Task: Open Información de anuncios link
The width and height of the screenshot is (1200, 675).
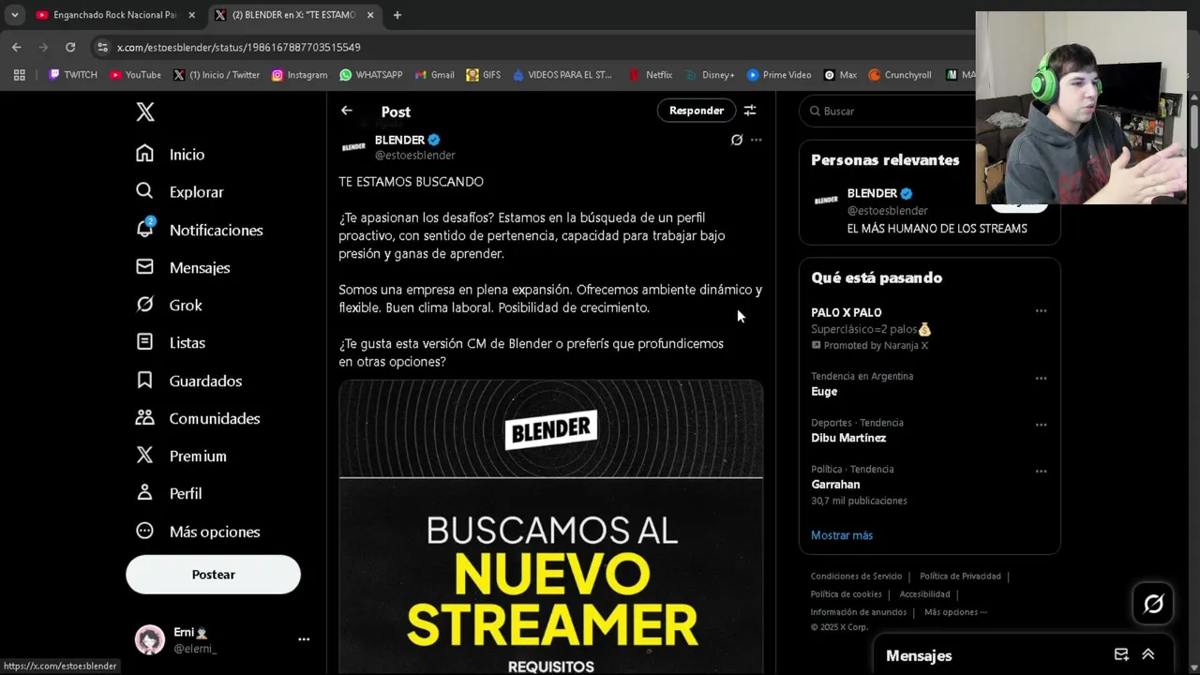Action: 859,612
